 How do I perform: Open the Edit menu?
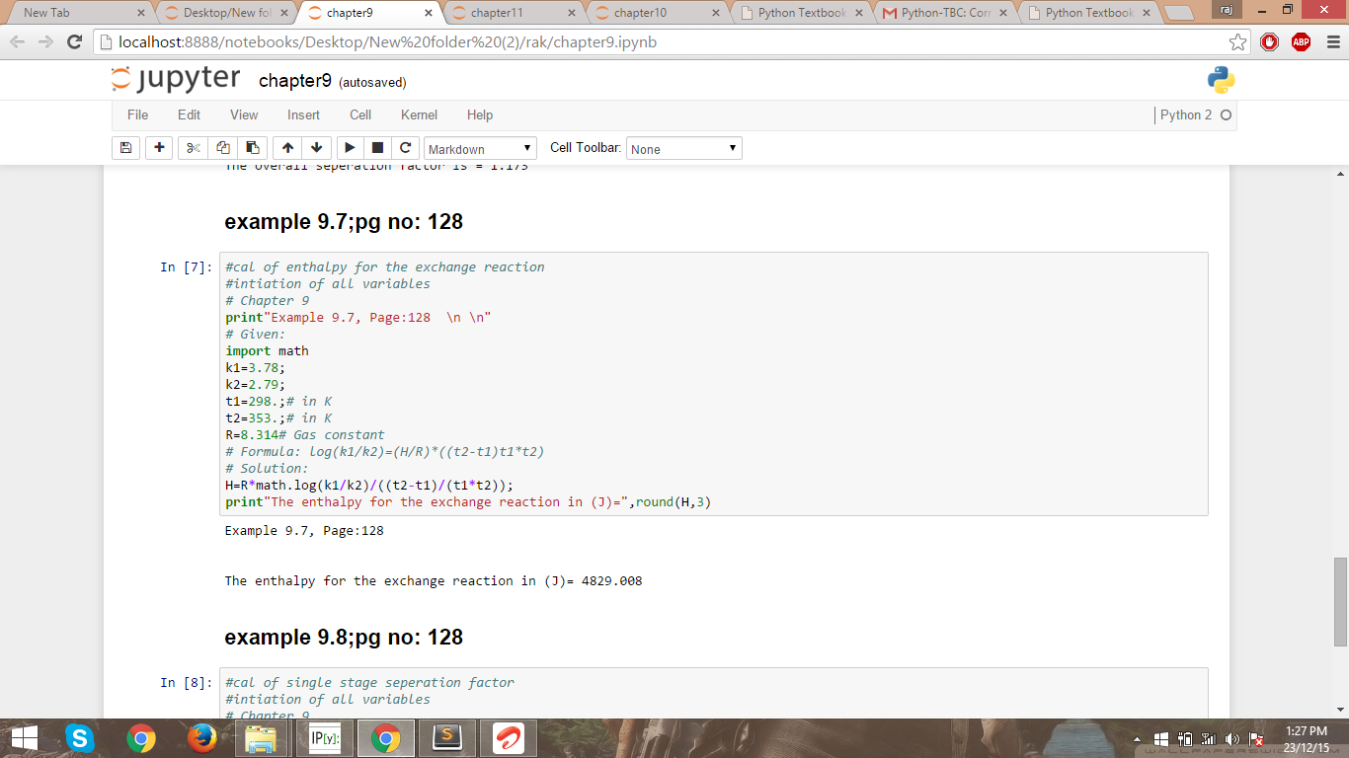(x=189, y=114)
